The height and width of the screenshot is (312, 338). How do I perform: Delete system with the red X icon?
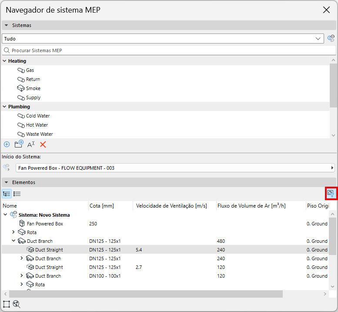[x=43, y=144]
